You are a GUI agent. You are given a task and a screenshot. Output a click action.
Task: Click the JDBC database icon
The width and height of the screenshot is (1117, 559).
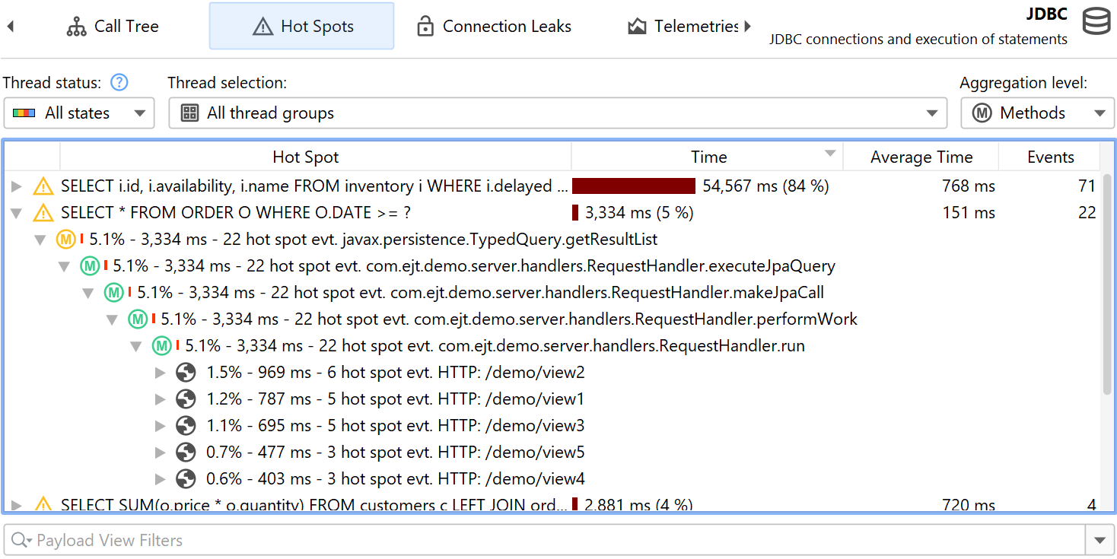(1096, 21)
